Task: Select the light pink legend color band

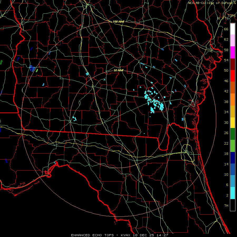Action: pyautogui.click(x=233, y=40)
